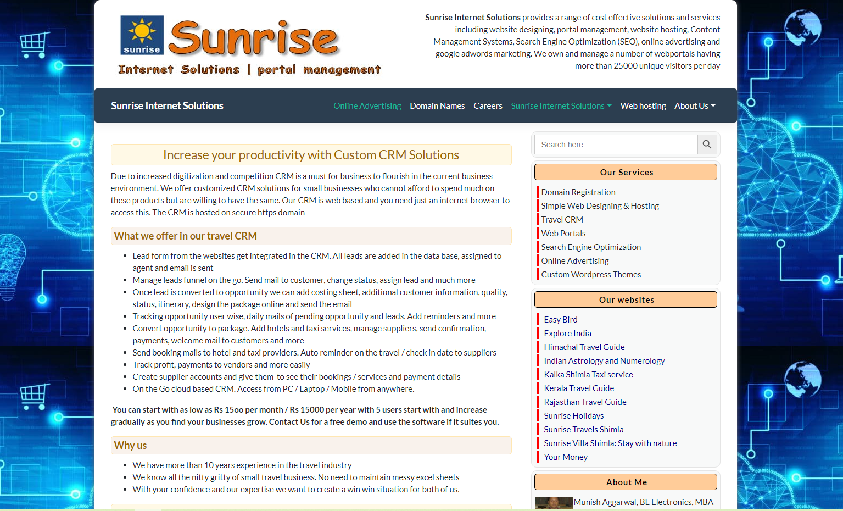Visit Indian Astrology and Numerology link
Viewport: 843px width, 511px height.
pyautogui.click(x=604, y=361)
